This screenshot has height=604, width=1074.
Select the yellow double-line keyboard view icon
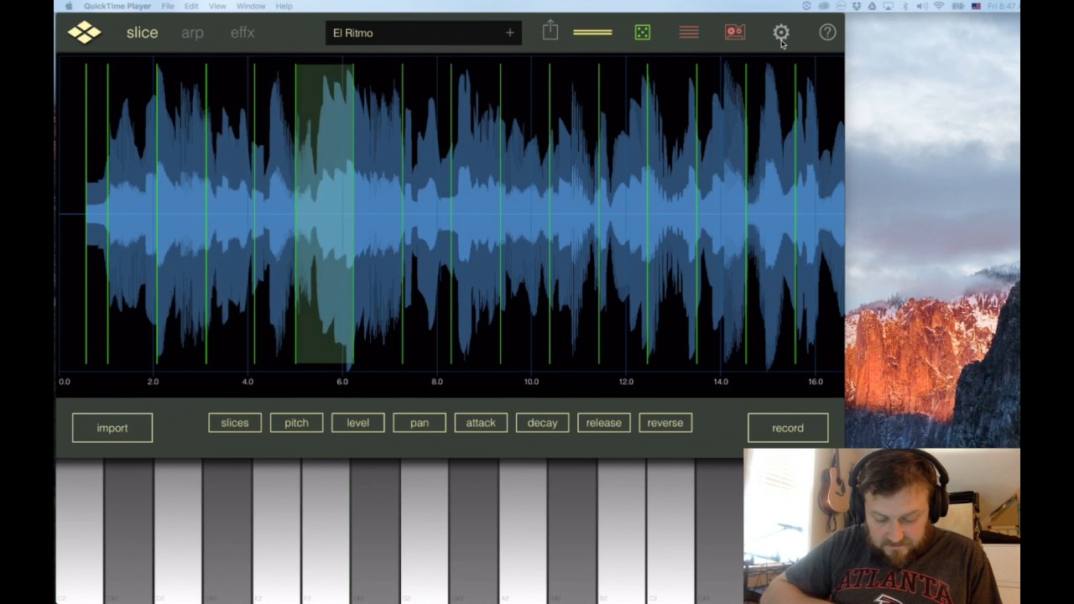click(x=592, y=33)
